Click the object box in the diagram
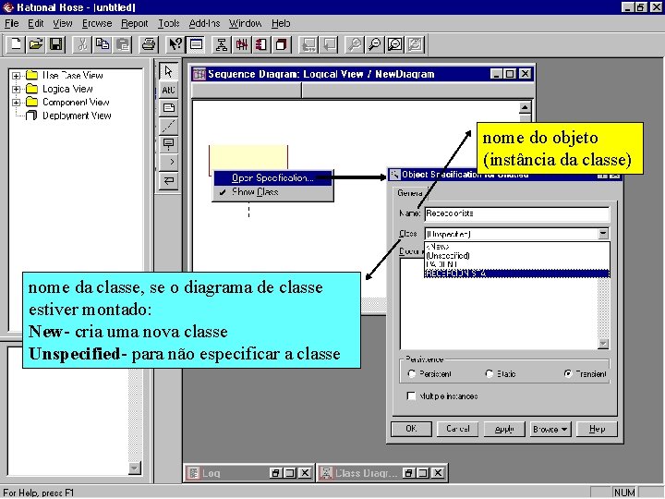The width and height of the screenshot is (665, 499). pos(248,157)
